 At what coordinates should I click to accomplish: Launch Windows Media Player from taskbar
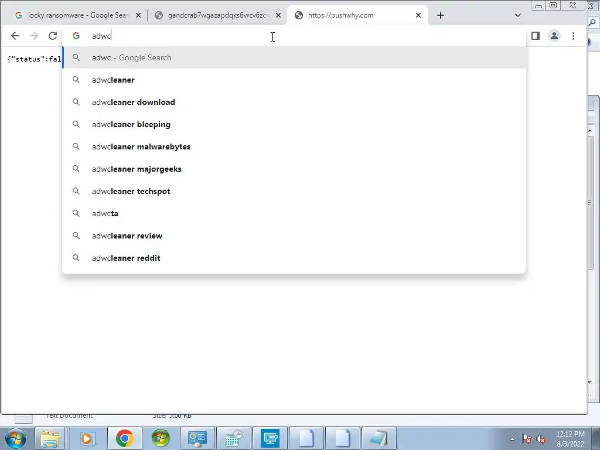pyautogui.click(x=87, y=438)
